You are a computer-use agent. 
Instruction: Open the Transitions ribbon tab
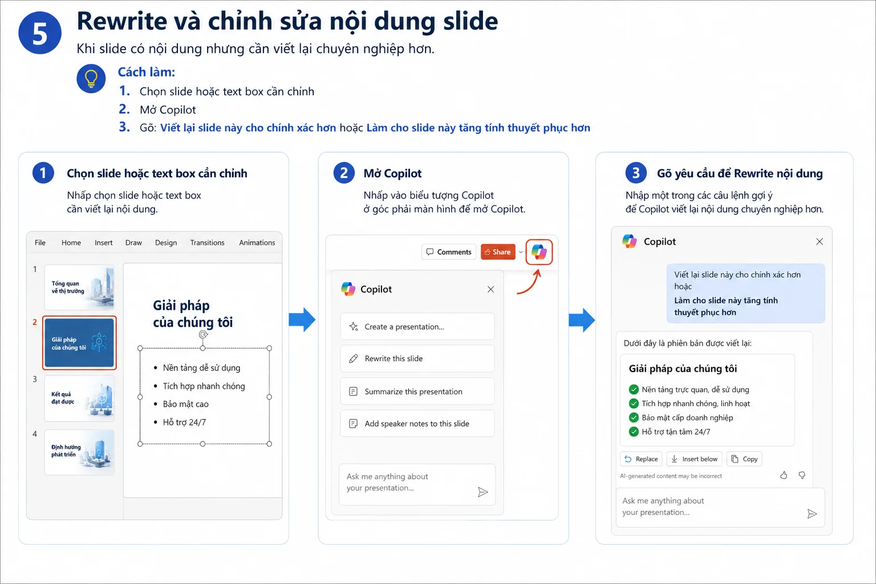(208, 242)
